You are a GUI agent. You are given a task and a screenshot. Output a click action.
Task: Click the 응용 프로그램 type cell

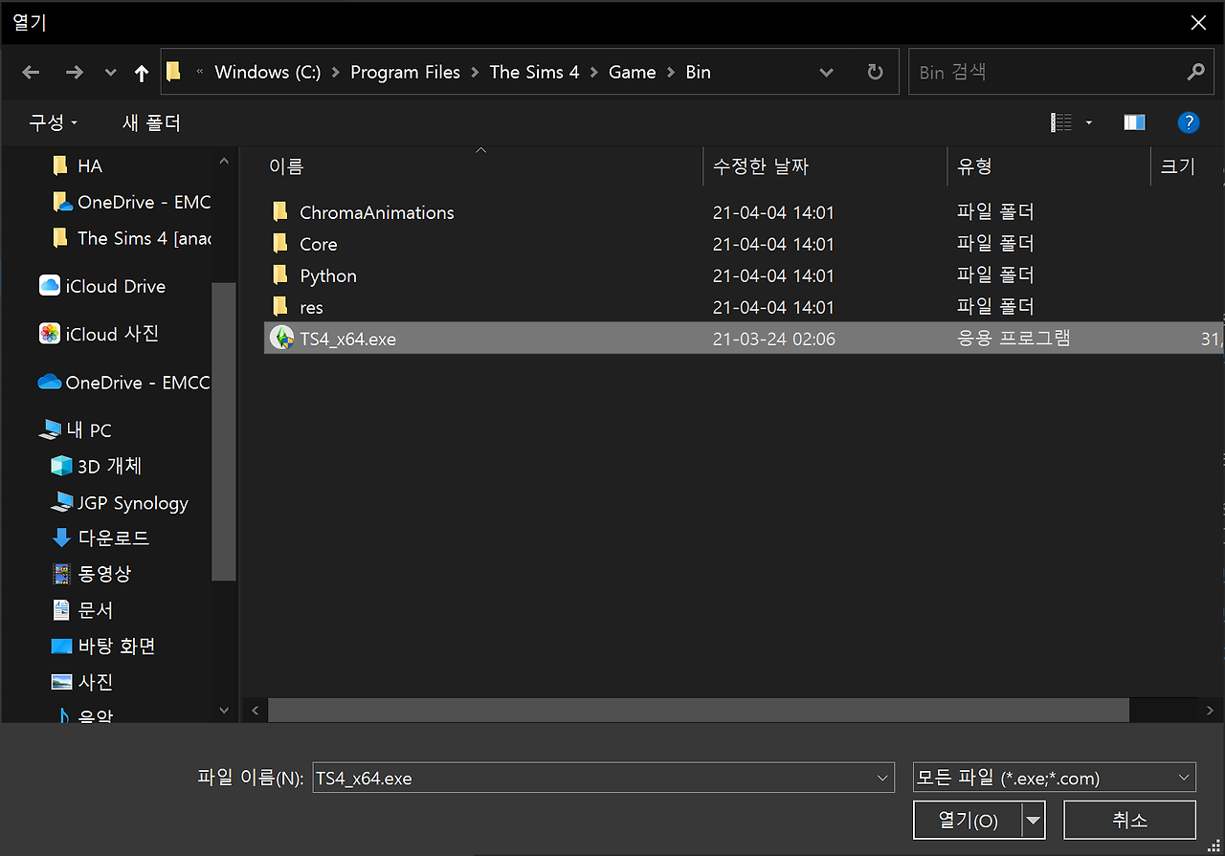tap(1013, 339)
